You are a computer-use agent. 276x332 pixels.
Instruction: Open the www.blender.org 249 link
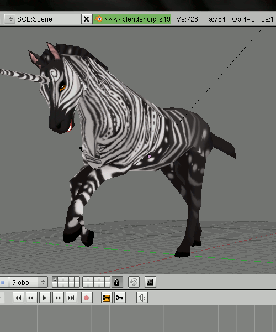tap(137, 19)
